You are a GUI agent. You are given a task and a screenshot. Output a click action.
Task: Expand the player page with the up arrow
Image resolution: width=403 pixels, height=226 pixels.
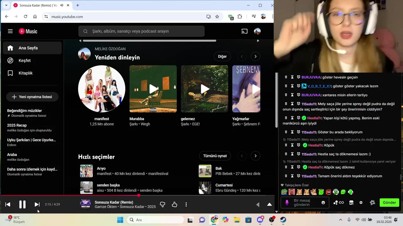270,204
